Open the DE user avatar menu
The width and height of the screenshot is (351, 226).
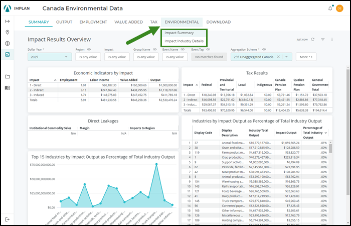click(339, 9)
